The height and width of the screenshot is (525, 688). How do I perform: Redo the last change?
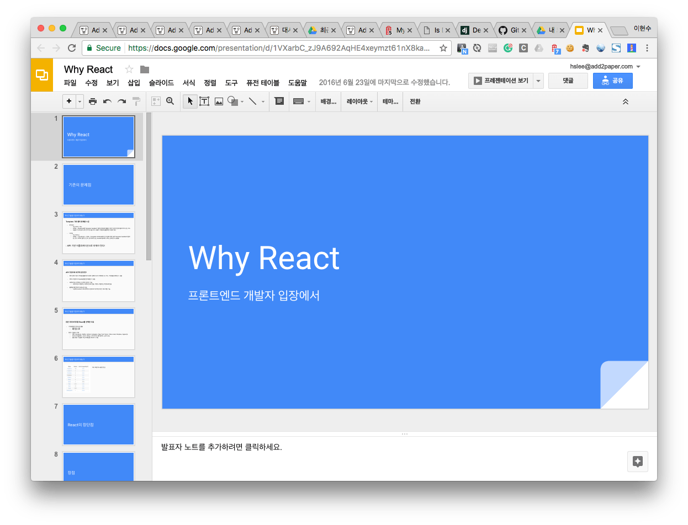(x=121, y=101)
